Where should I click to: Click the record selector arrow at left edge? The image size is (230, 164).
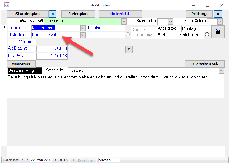click(4, 28)
